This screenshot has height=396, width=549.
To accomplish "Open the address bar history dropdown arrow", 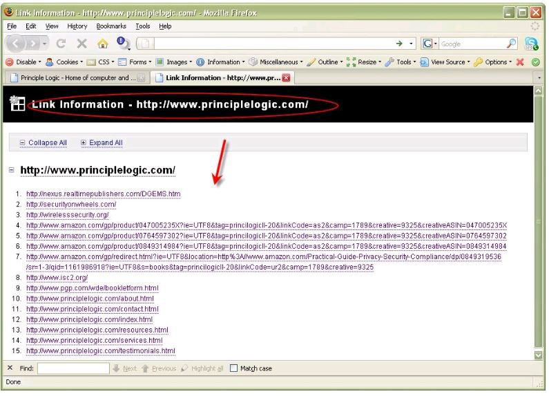I will 411,44.
